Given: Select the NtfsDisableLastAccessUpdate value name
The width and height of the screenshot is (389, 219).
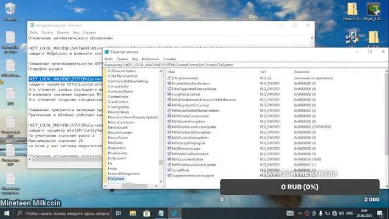Looking at the screenshot, I should pyautogui.click(x=194, y=127).
